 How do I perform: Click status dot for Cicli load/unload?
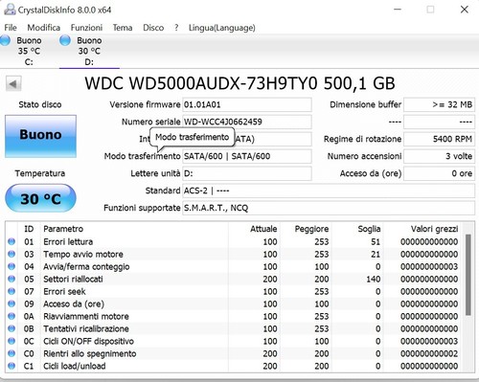[x=11, y=366]
